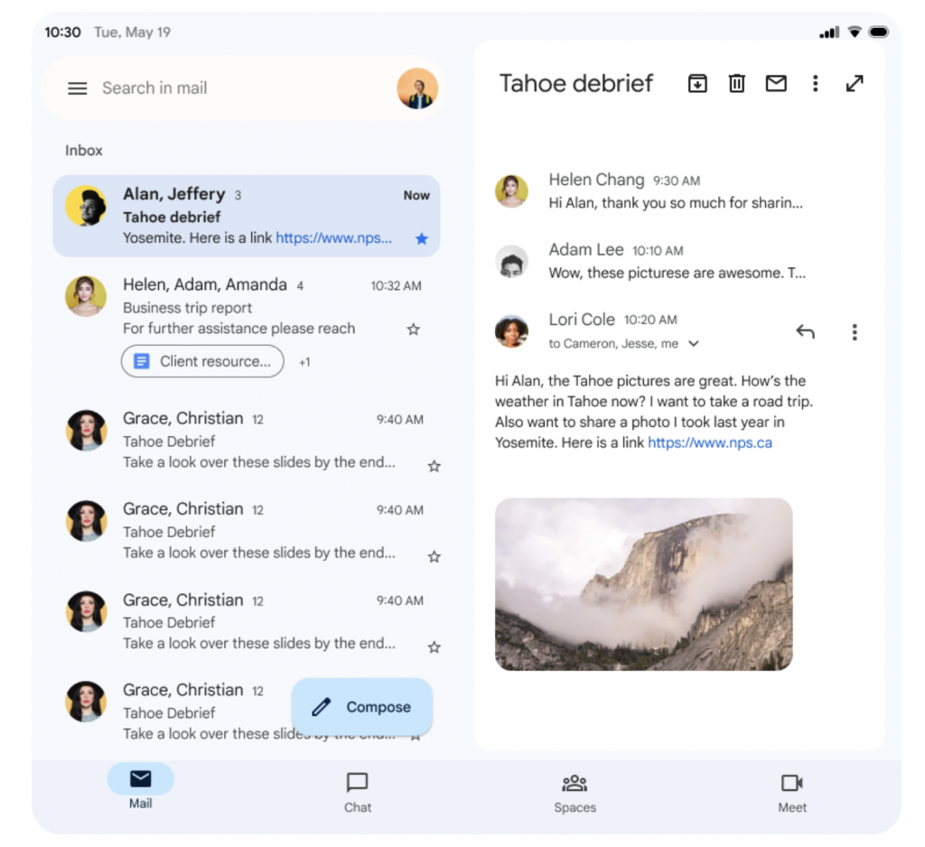Open the nps.ca link in Lori's email
Viewport: 925px width, 847px height.
709,442
